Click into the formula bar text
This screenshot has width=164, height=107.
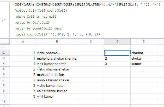87,19
